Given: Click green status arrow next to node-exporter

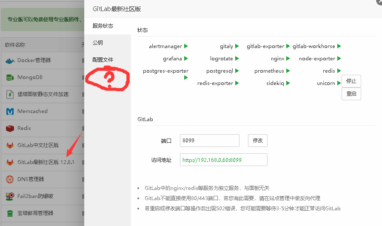Looking at the screenshot, I should pyautogui.click(x=339, y=58).
